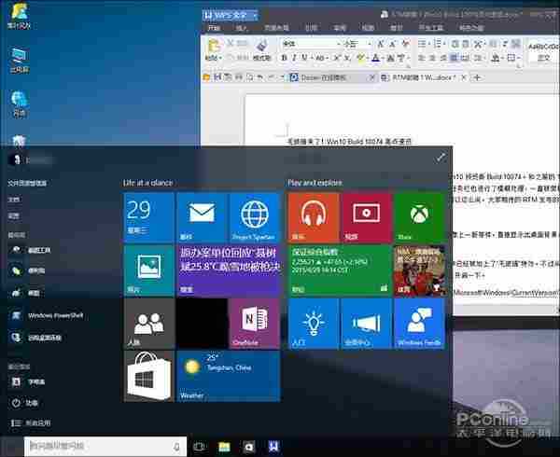
Task: Launch the Project Spartan browser tile
Action: click(254, 218)
